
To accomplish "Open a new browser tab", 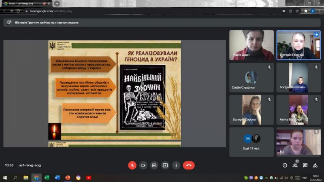I will coord(57,4).
